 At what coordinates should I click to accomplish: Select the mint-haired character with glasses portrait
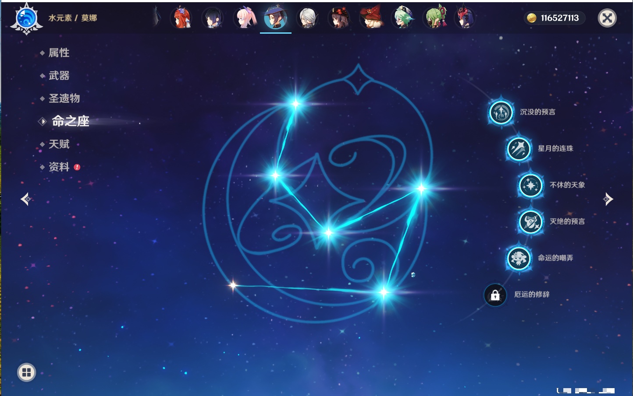[402, 18]
